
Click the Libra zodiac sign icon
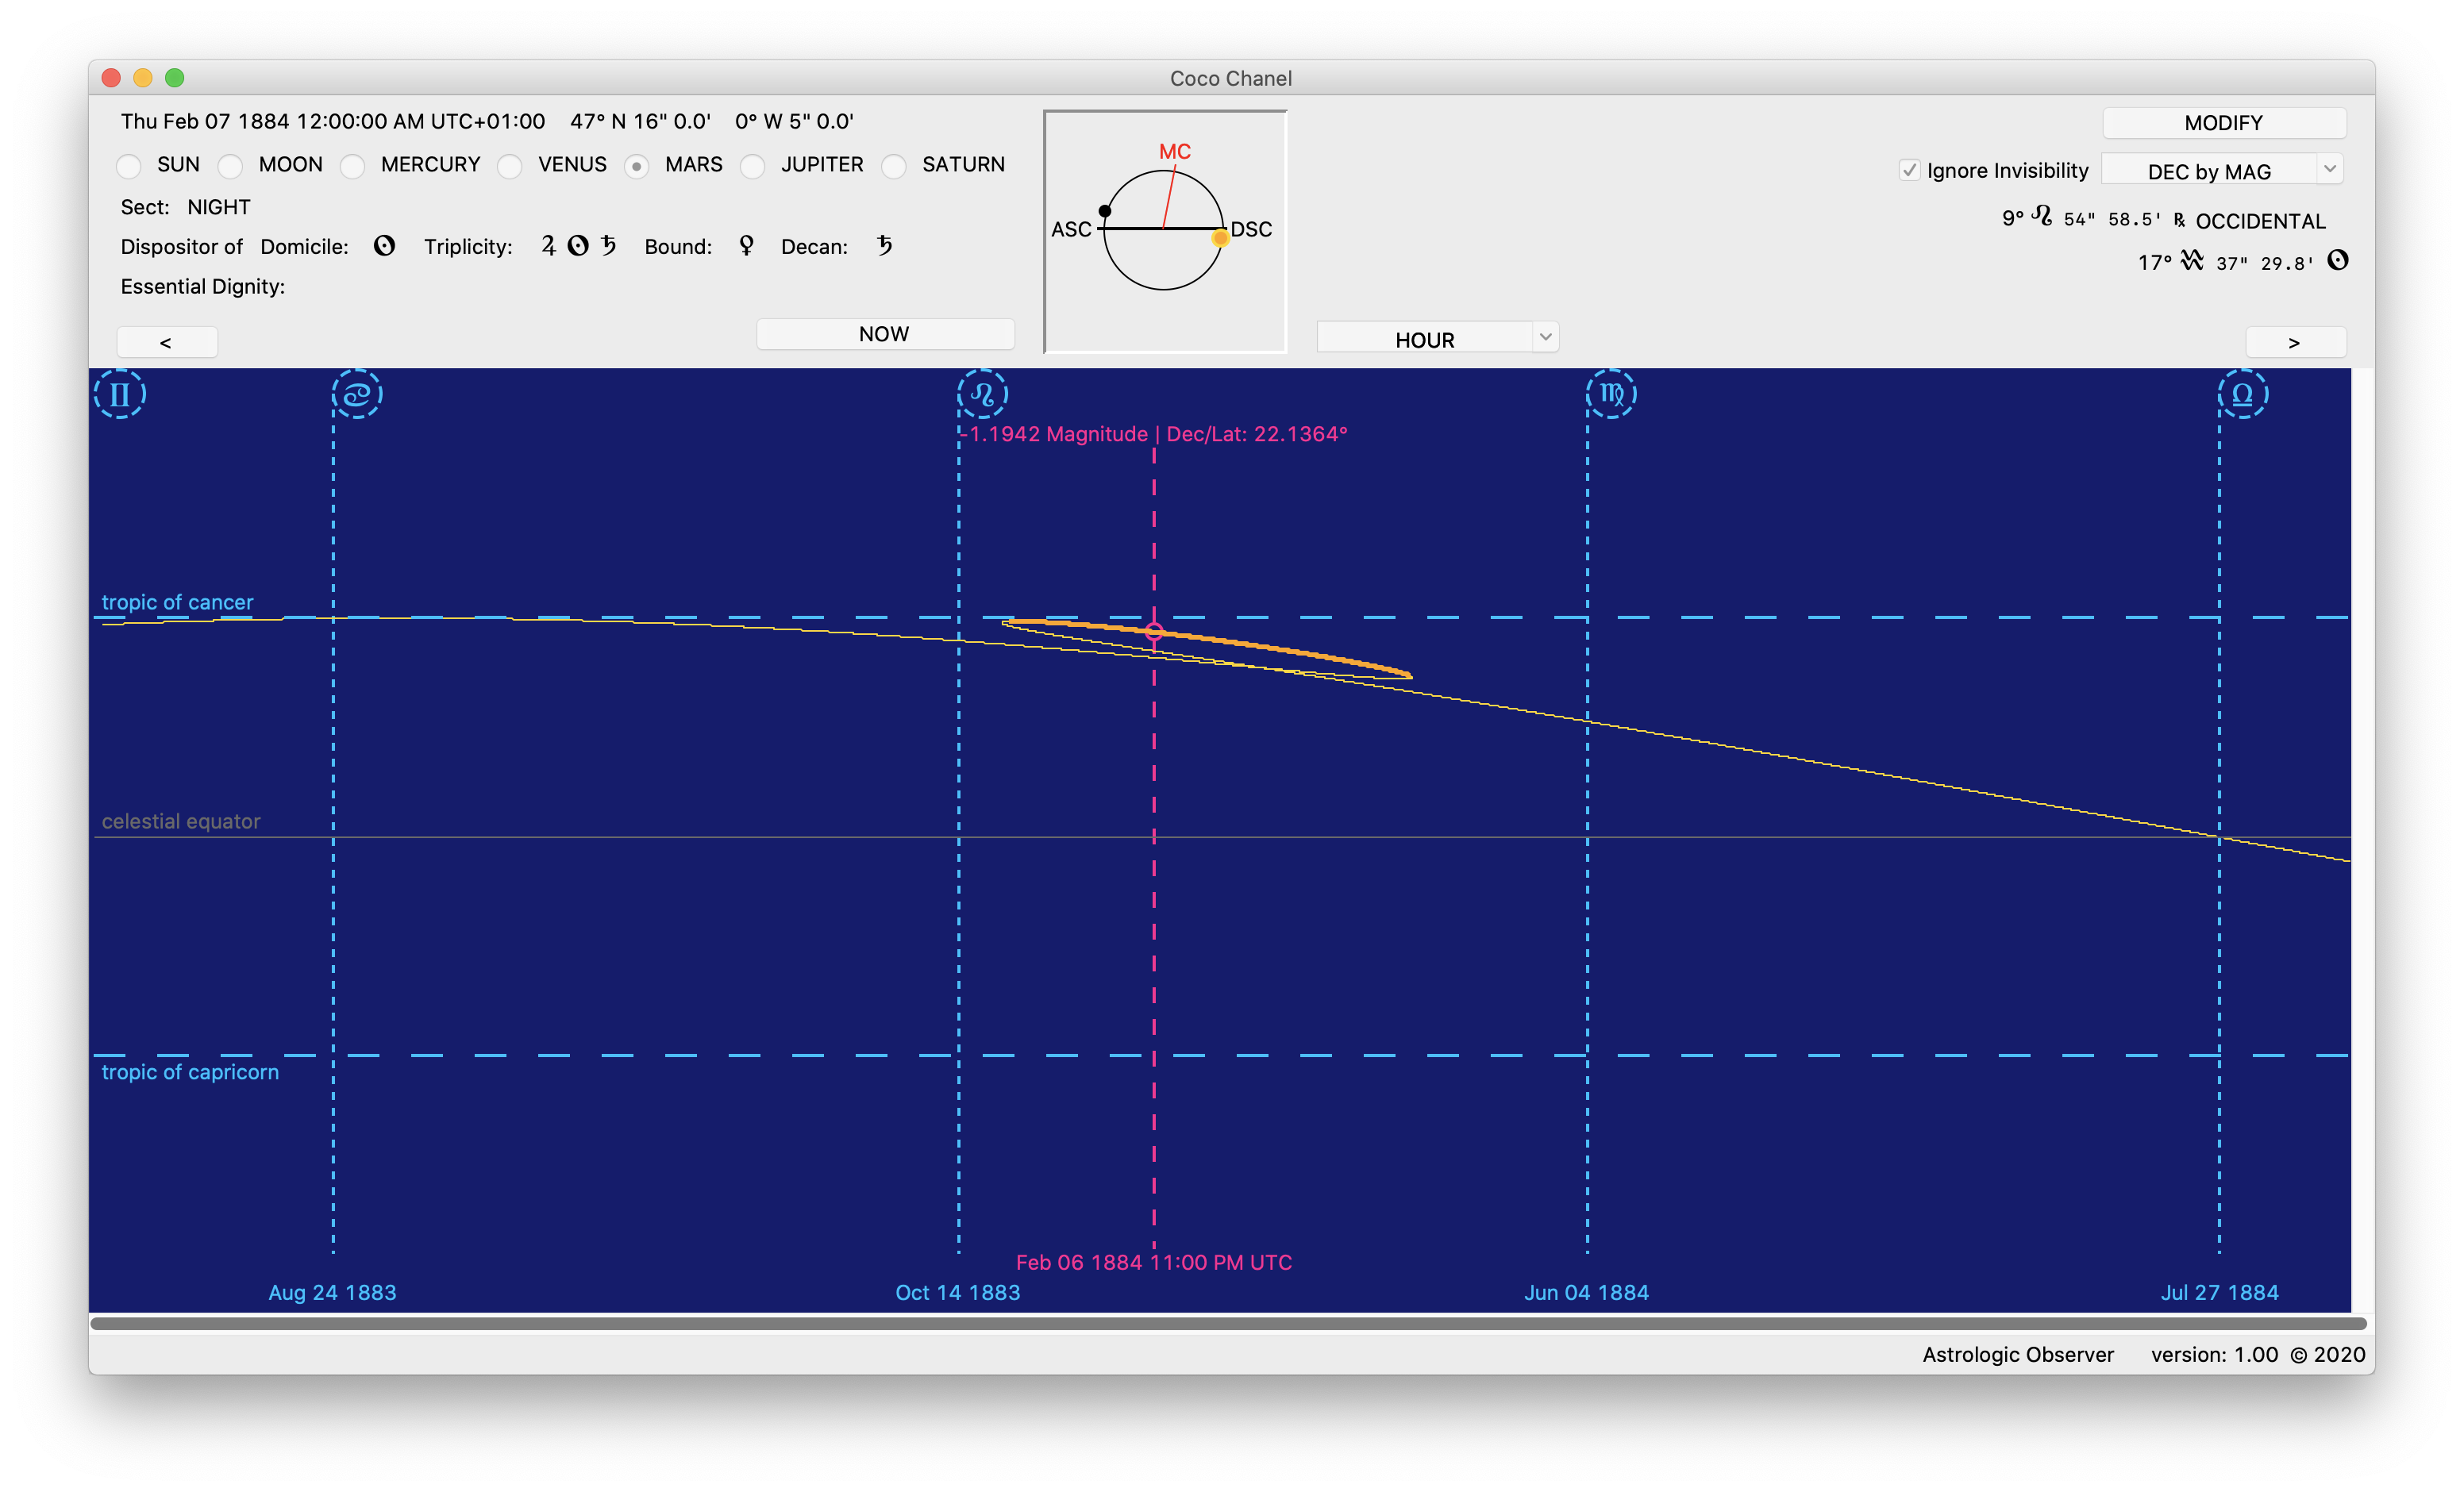2243,394
